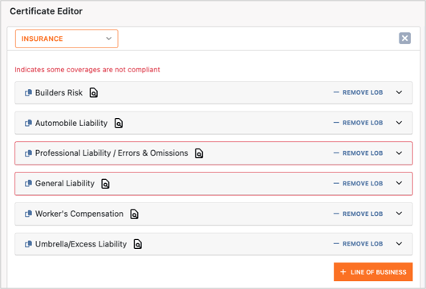Viewport: 426px width, 289px height.
Task: Click document icon beside Umbrella/Excess Liability
Action: click(138, 244)
